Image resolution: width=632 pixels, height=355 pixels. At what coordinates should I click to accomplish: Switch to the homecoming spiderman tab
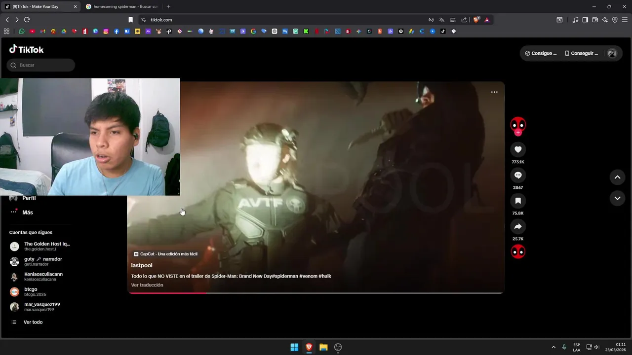(122, 6)
